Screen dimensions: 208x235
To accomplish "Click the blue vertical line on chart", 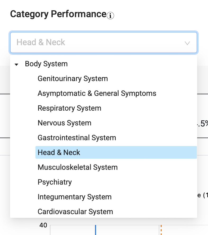I will click(95, 230).
